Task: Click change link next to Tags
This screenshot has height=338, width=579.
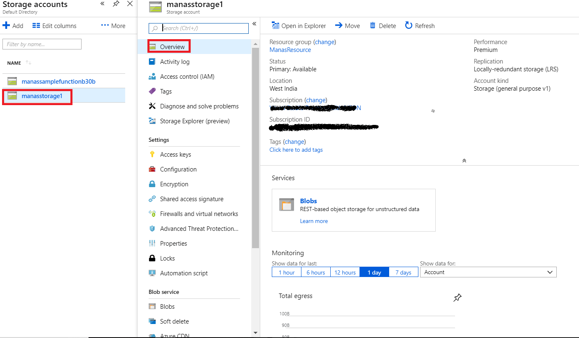Action: tap(294, 141)
